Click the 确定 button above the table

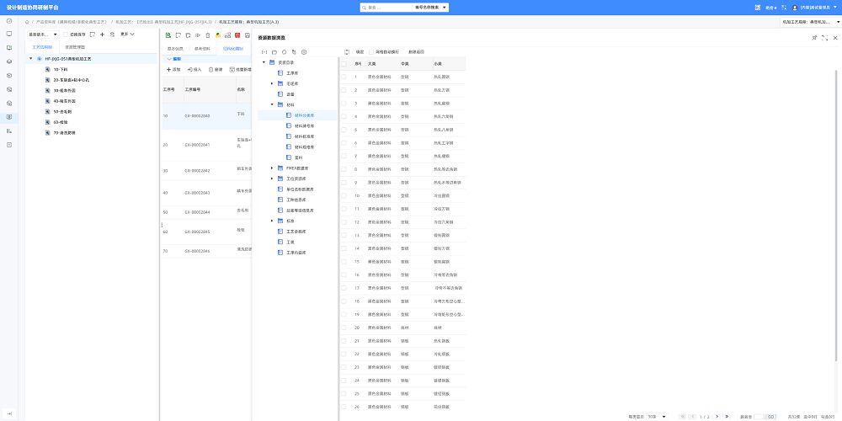[360, 52]
